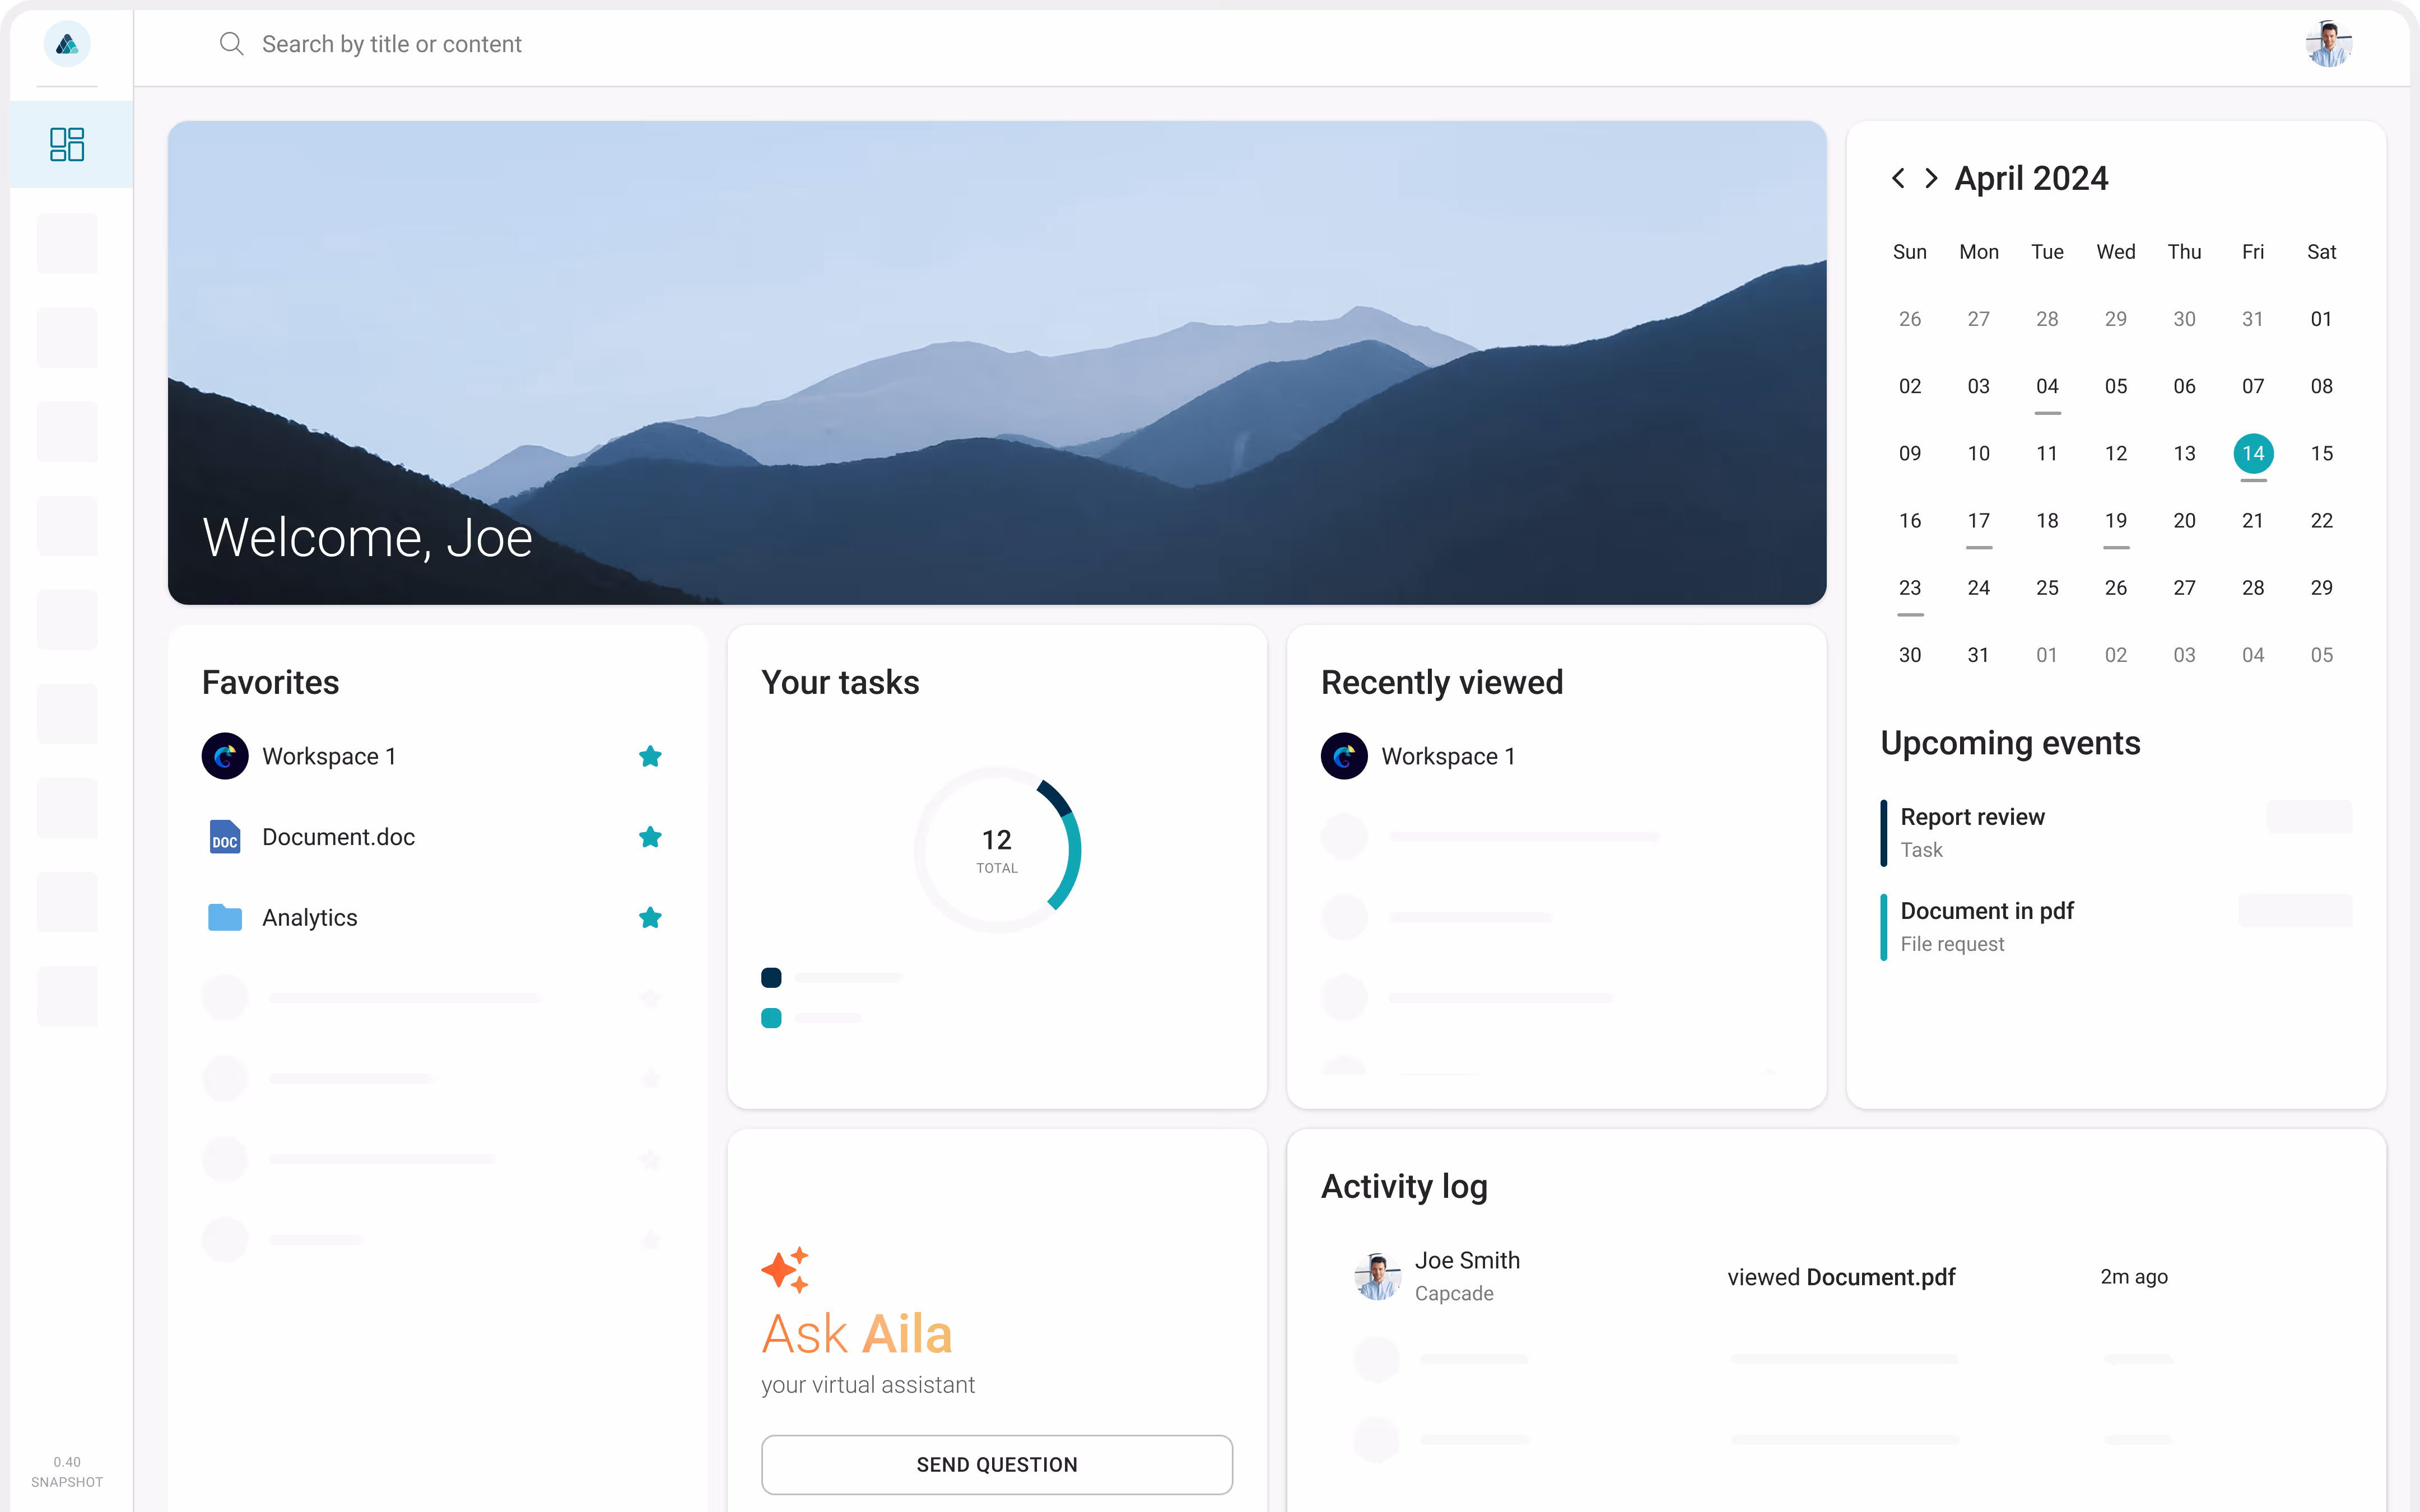Open the user profile avatar
The width and height of the screenshot is (2420, 1512).
tap(2328, 44)
